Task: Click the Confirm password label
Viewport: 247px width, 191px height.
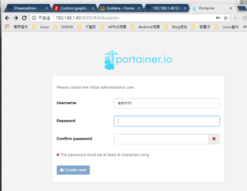Action: click(74, 139)
